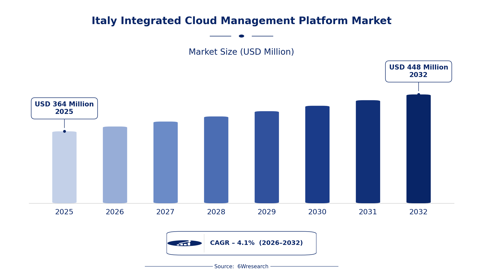Click the 2030 market size bar

coord(317,155)
